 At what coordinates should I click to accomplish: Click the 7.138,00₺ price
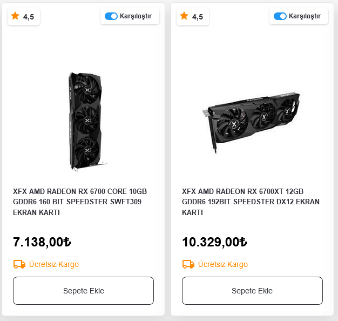[x=42, y=242]
